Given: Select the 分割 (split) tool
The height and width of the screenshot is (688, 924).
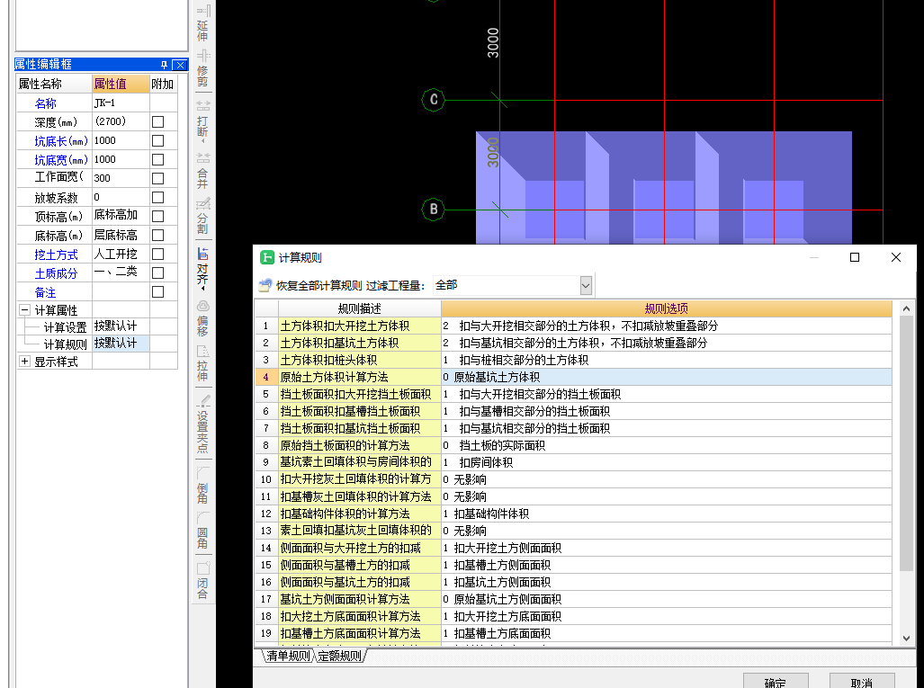Looking at the screenshot, I should pyautogui.click(x=202, y=216).
